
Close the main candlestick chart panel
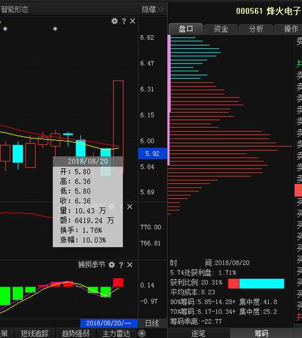133,21
